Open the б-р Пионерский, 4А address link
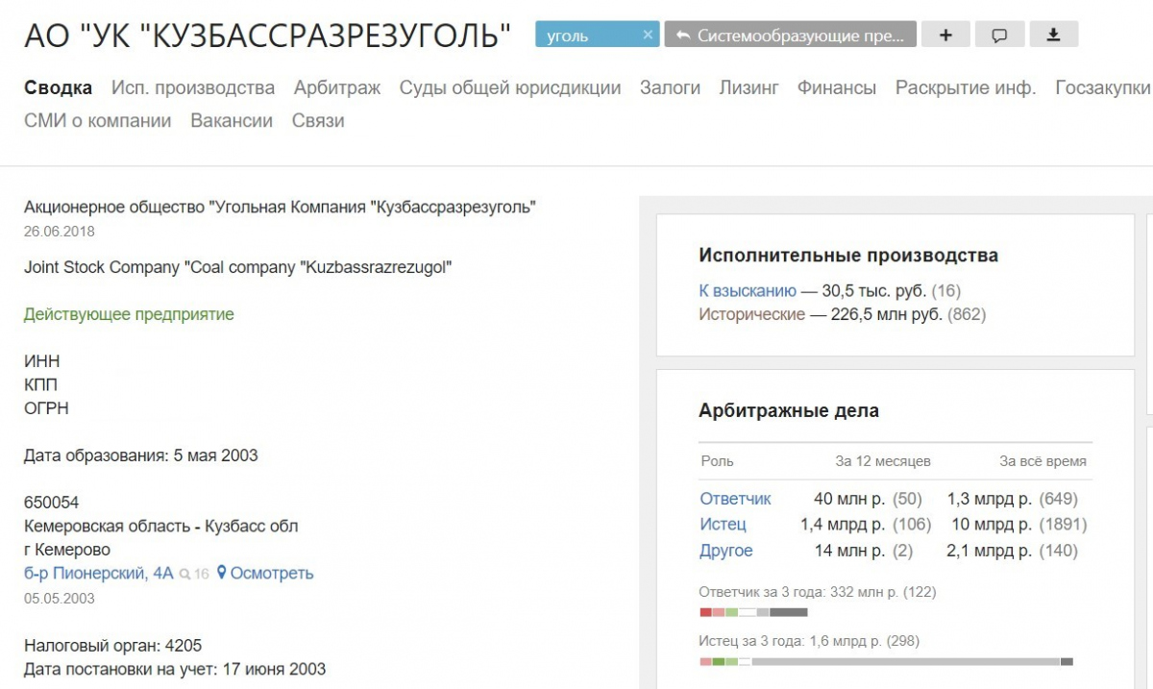This screenshot has width=1153, height=689. pos(99,574)
